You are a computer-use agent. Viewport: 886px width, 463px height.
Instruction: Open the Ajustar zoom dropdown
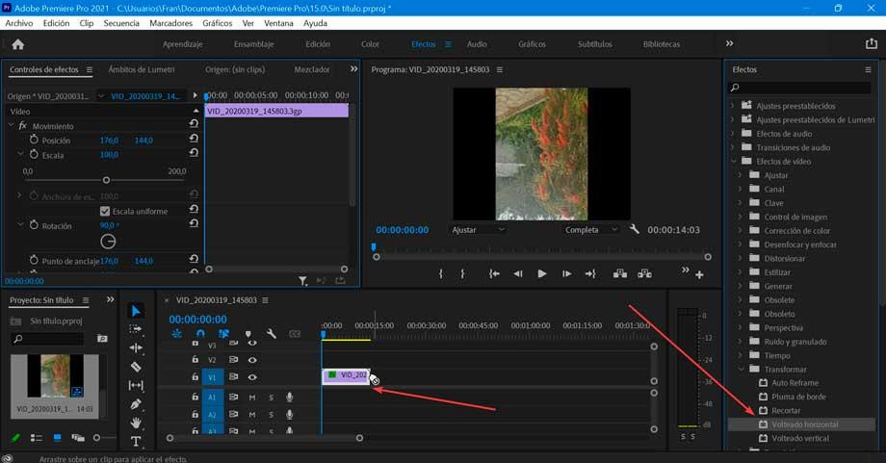pyautogui.click(x=478, y=230)
